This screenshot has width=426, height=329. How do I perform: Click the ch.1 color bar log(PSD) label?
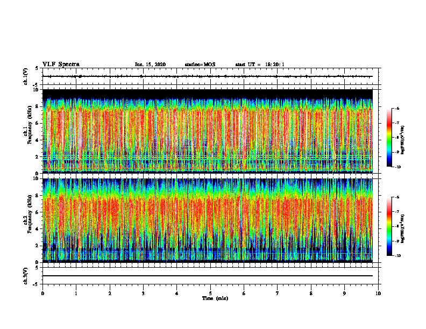click(x=403, y=140)
